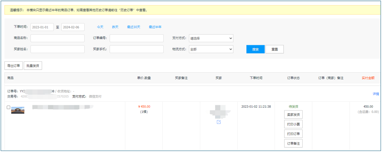Click the 批量发货 button
The height and width of the screenshot is (152, 382).
click(33, 66)
